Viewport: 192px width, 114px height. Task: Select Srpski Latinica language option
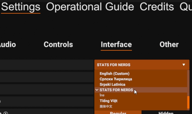click(x=112, y=84)
